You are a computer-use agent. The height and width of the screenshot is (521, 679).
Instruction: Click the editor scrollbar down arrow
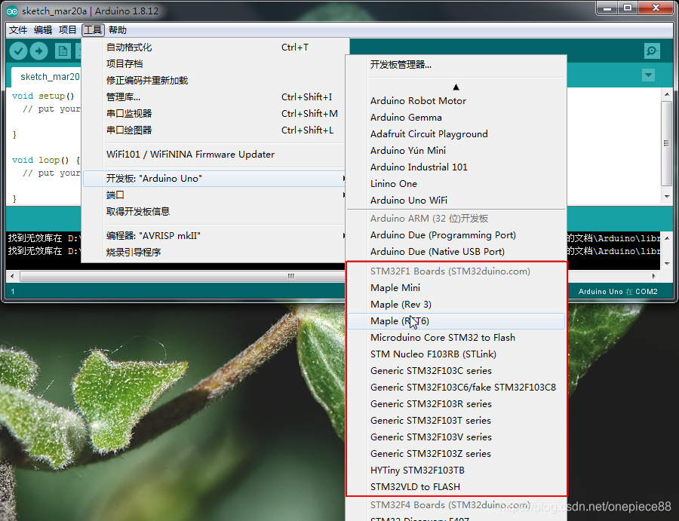666,197
